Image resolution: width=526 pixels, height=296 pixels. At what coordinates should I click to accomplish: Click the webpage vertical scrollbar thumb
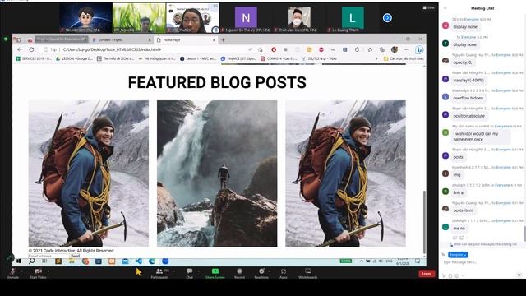tap(424, 221)
